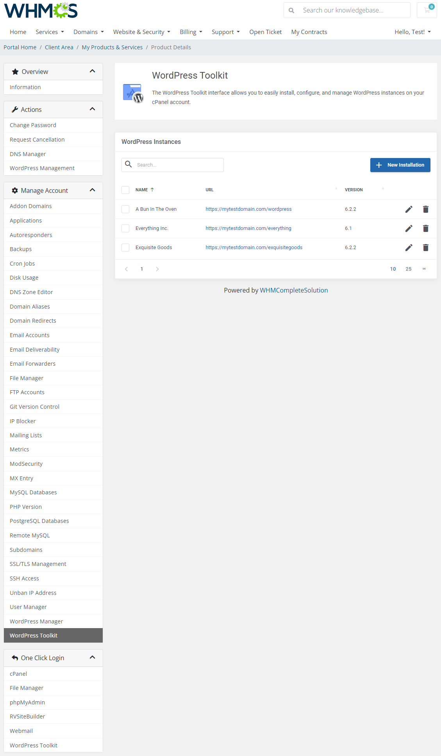This screenshot has height=756, width=441.
Task: Open Ticket from the top navigation
Action: click(265, 32)
